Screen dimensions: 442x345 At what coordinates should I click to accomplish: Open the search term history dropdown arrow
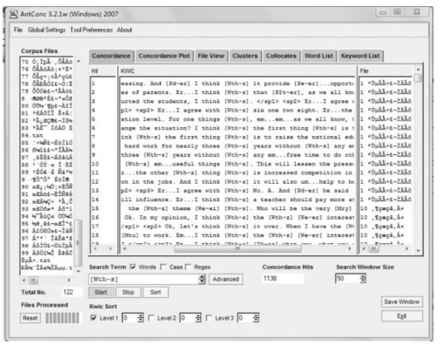[x=202, y=279]
